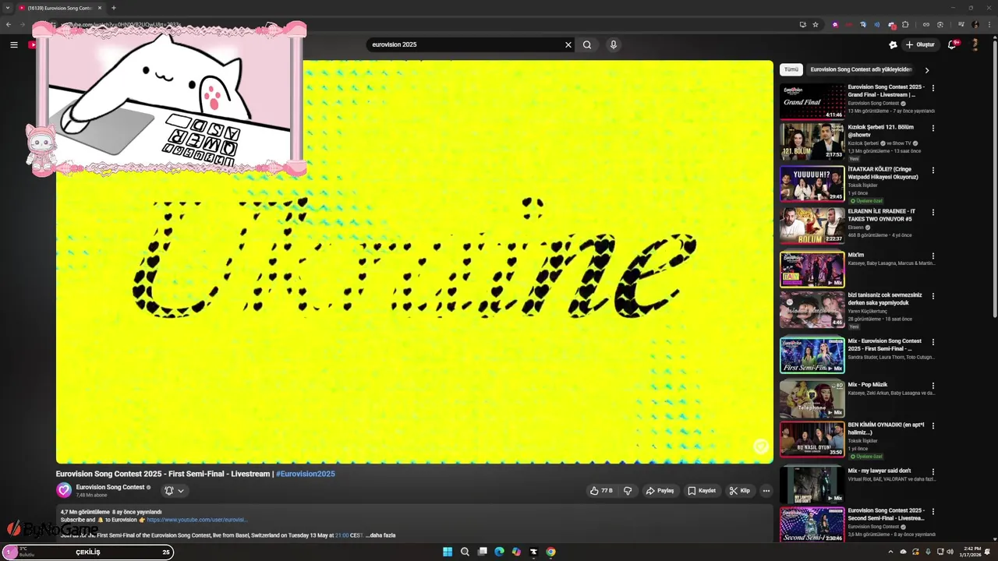Viewport: 998px width, 561px height.
Task: Show hidden system tray icons
Action: click(x=890, y=552)
